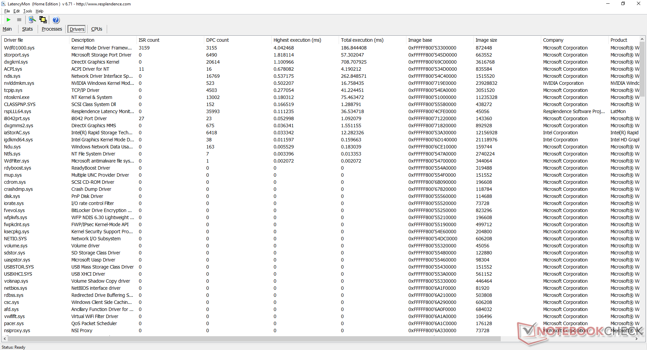Click image base 0xFFFFF800'51000000
This screenshot has height=350, width=647.
click(x=432, y=97)
